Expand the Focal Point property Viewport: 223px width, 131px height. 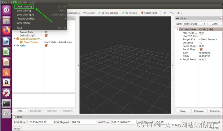181,59
